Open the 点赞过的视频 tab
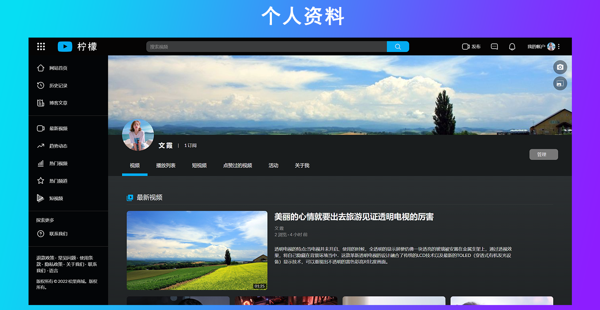Screen dimensions: 600x310 pyautogui.click(x=238, y=166)
